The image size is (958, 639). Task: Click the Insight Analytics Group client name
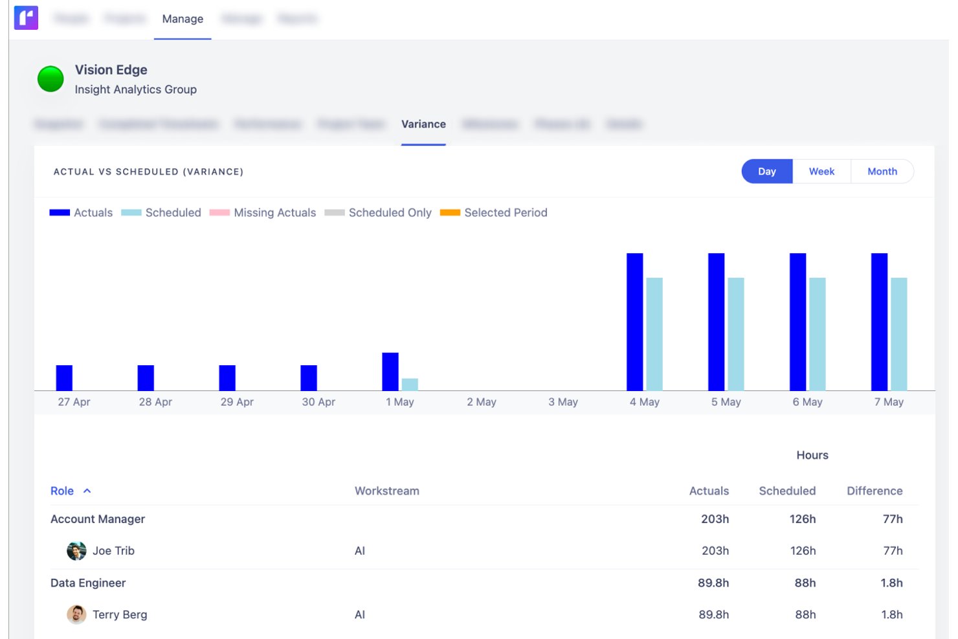(x=136, y=89)
